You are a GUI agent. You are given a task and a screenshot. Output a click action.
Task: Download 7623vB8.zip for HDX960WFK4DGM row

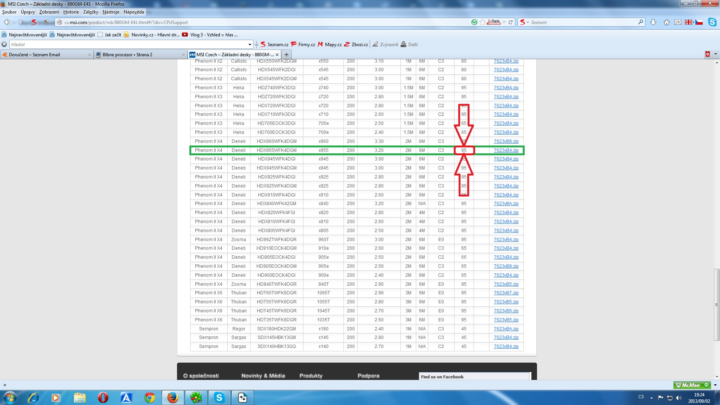coord(506,141)
